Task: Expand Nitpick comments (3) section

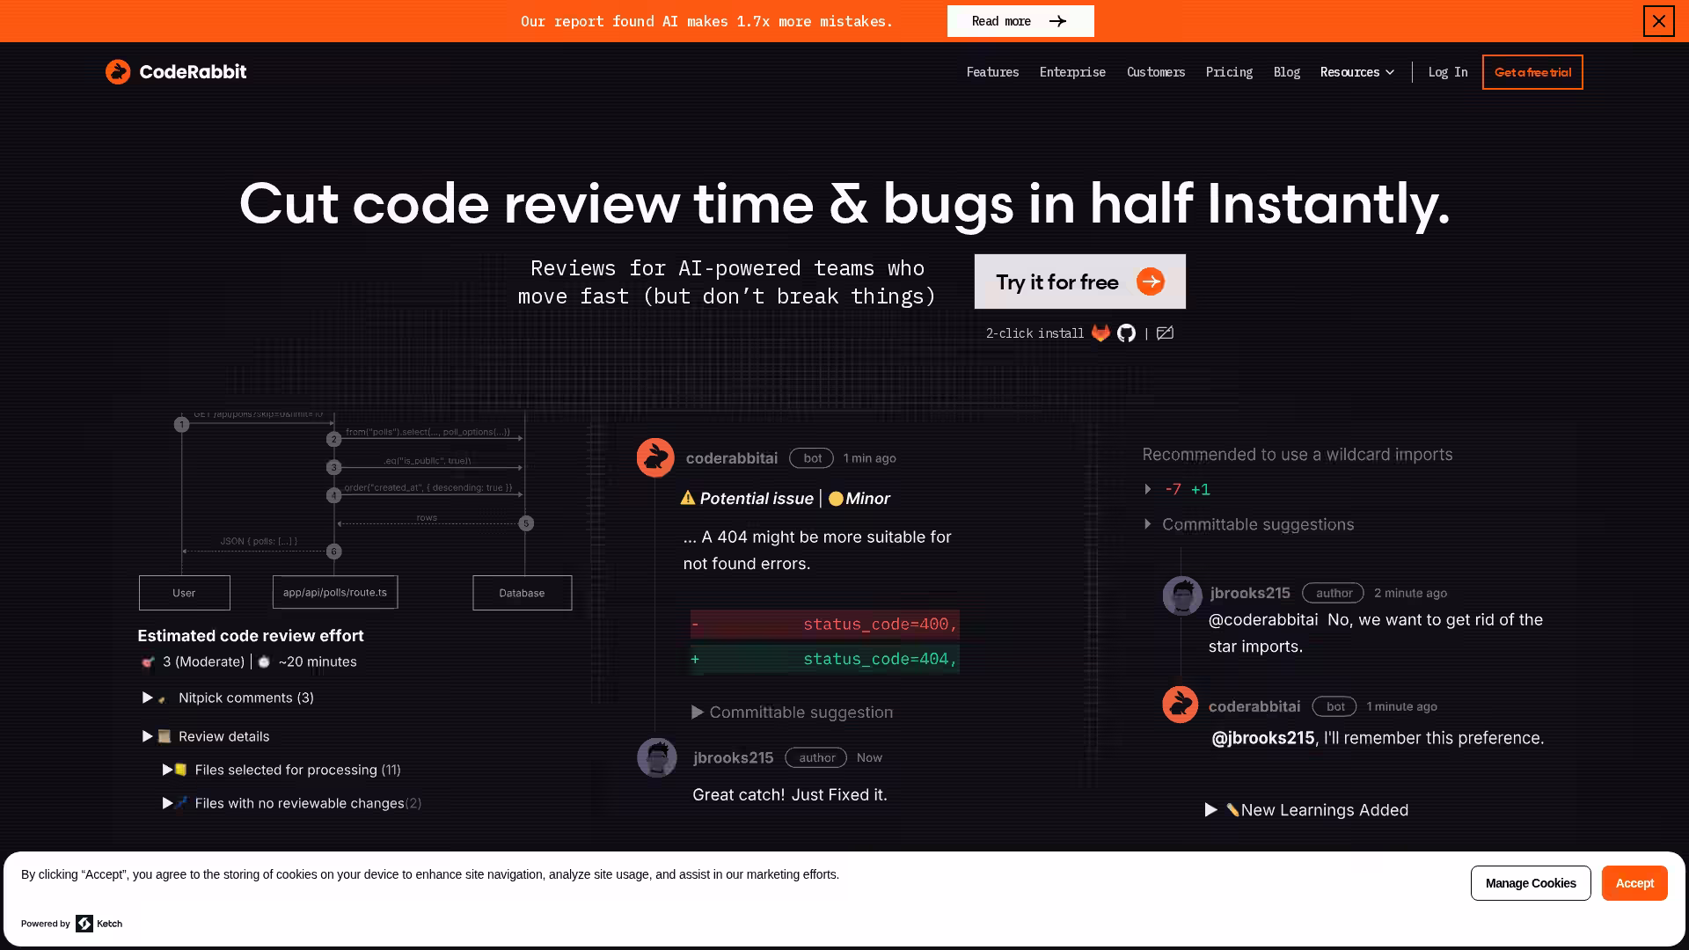Action: point(148,698)
